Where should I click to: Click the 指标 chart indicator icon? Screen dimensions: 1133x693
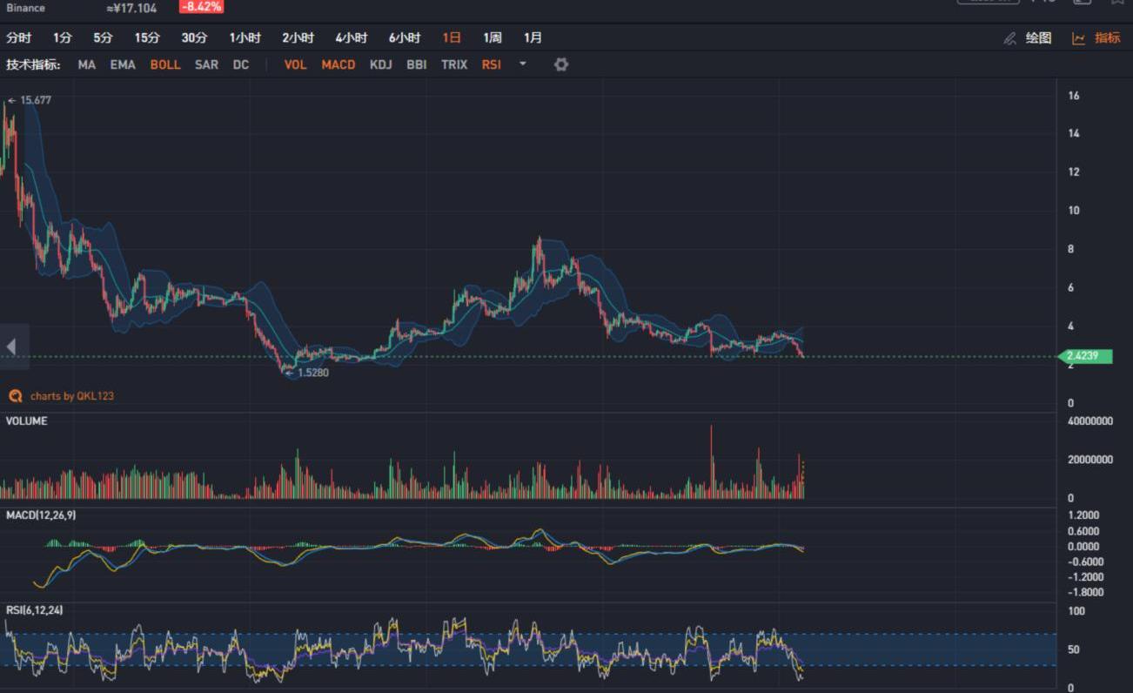1079,38
